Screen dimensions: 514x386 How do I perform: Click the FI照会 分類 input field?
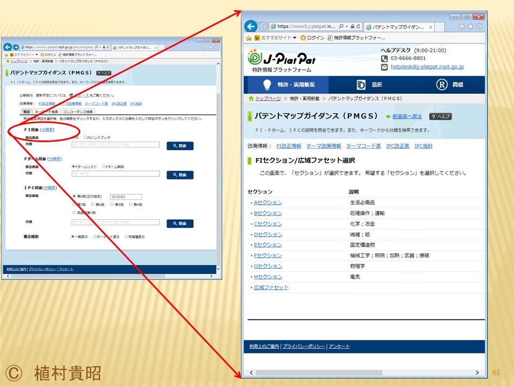click(116, 144)
